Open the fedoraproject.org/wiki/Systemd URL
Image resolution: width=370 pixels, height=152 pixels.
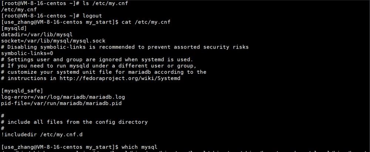[120, 78]
